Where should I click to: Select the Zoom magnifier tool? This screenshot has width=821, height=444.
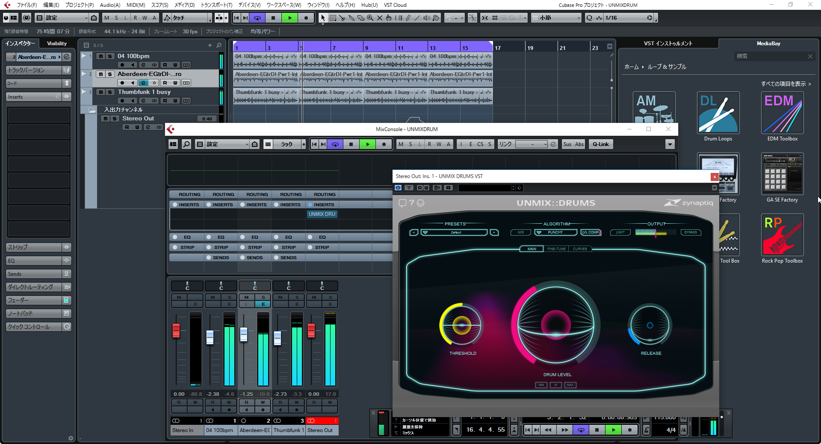click(370, 18)
